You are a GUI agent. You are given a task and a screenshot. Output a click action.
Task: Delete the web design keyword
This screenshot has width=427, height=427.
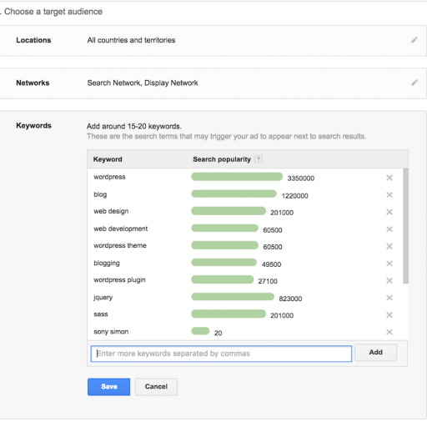pyautogui.click(x=389, y=212)
